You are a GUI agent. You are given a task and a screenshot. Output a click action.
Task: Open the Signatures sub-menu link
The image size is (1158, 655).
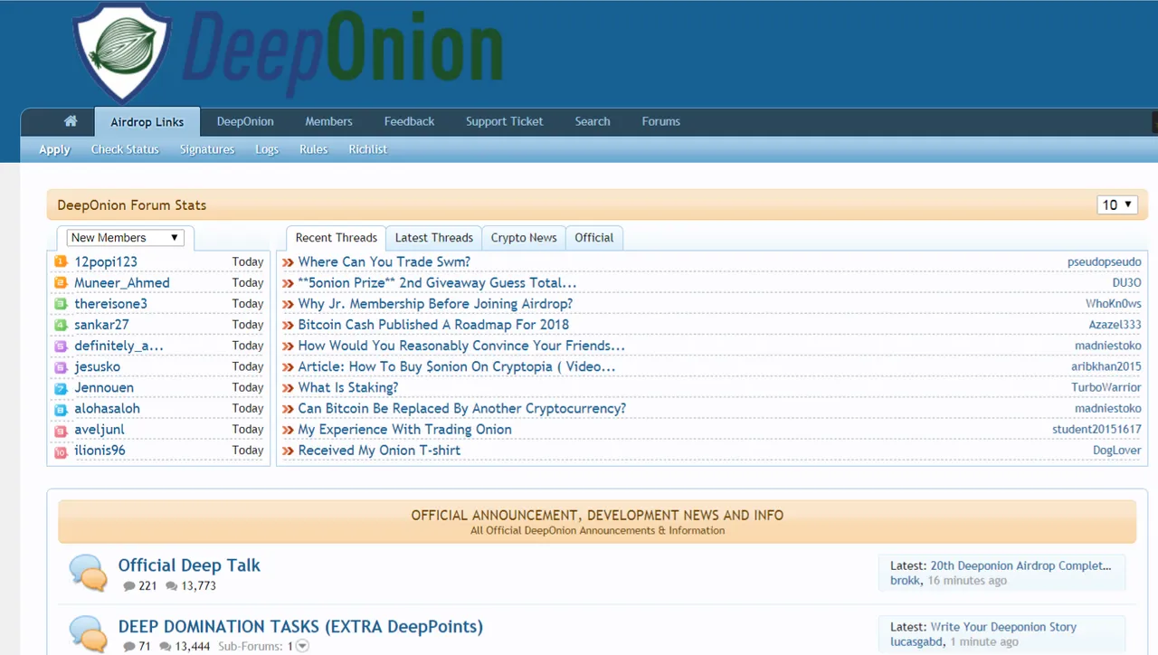(207, 149)
